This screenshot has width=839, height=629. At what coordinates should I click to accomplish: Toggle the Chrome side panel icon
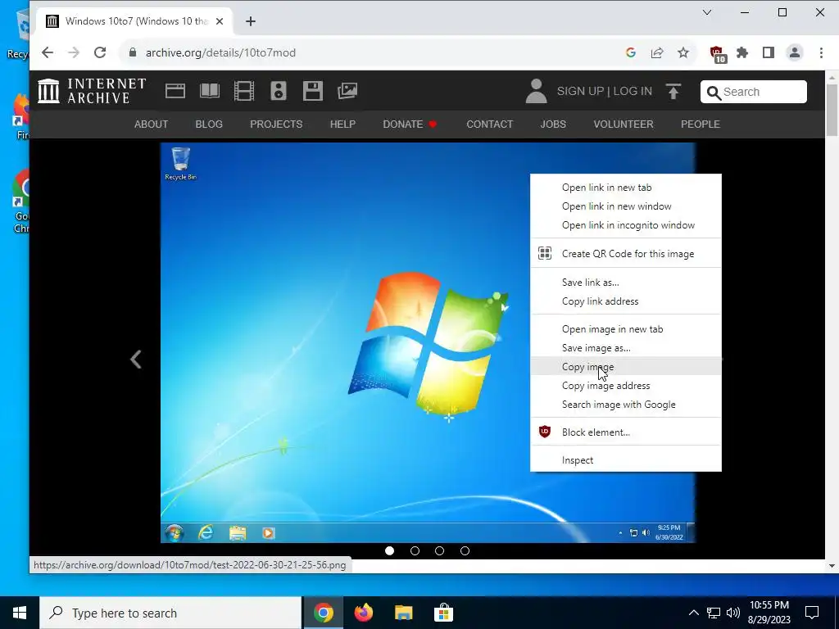[769, 52]
